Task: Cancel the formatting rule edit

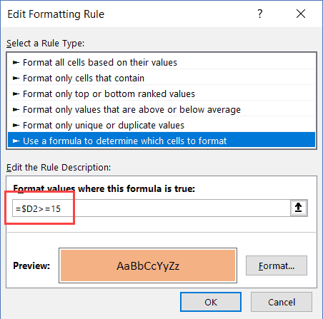Action: (282, 302)
